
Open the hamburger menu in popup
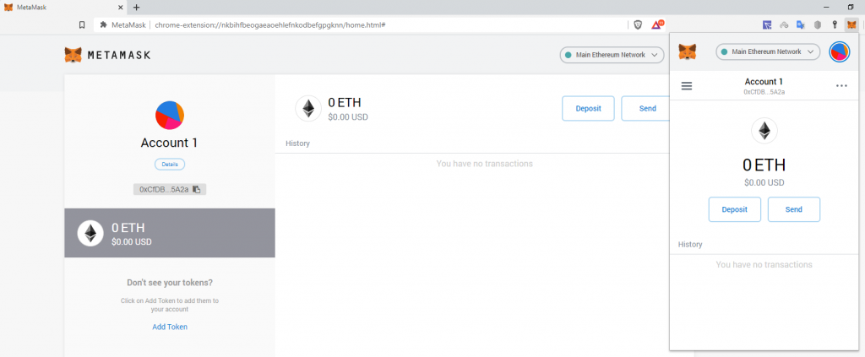[x=687, y=86]
